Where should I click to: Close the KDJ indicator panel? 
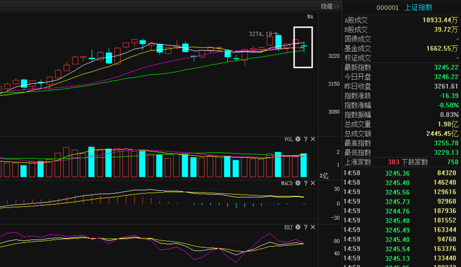(x=313, y=227)
